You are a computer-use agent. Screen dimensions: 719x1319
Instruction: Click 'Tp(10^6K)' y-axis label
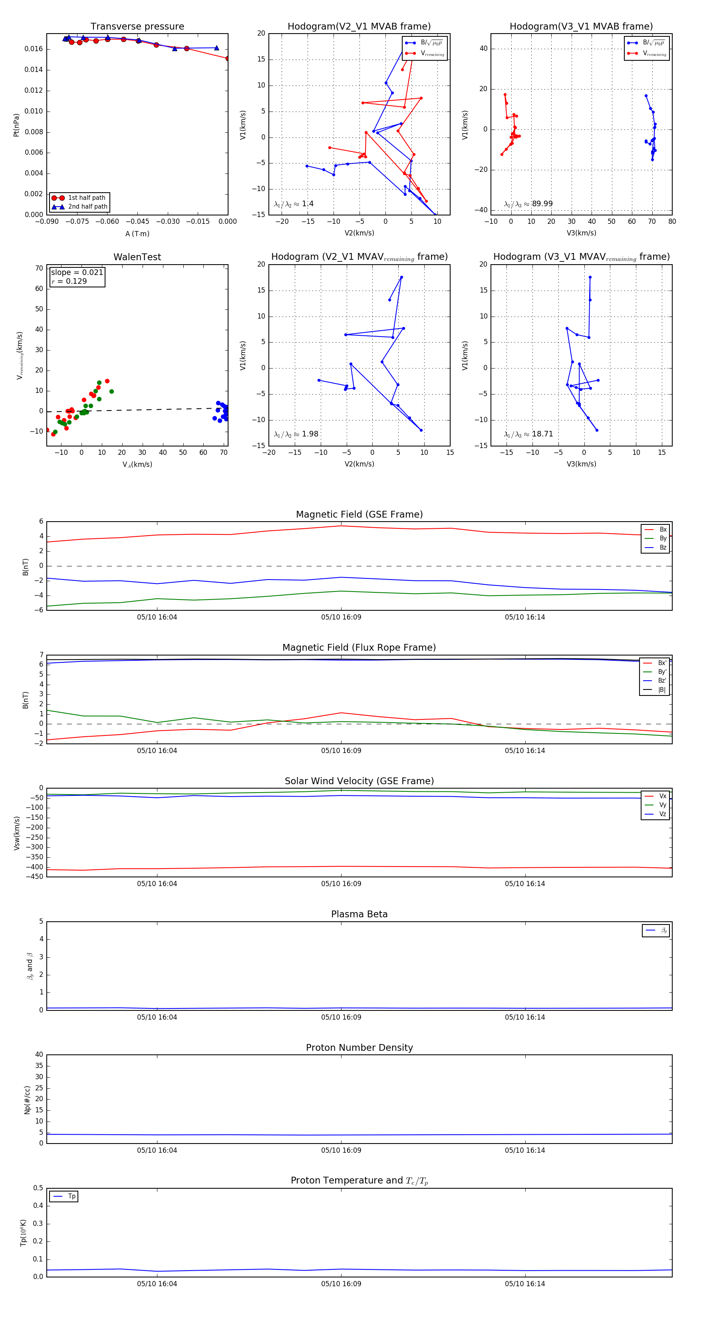pos(23,1233)
